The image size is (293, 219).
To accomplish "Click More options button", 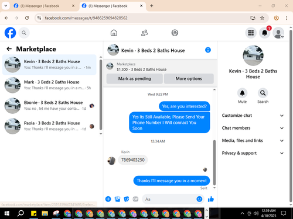I will pos(189,79).
